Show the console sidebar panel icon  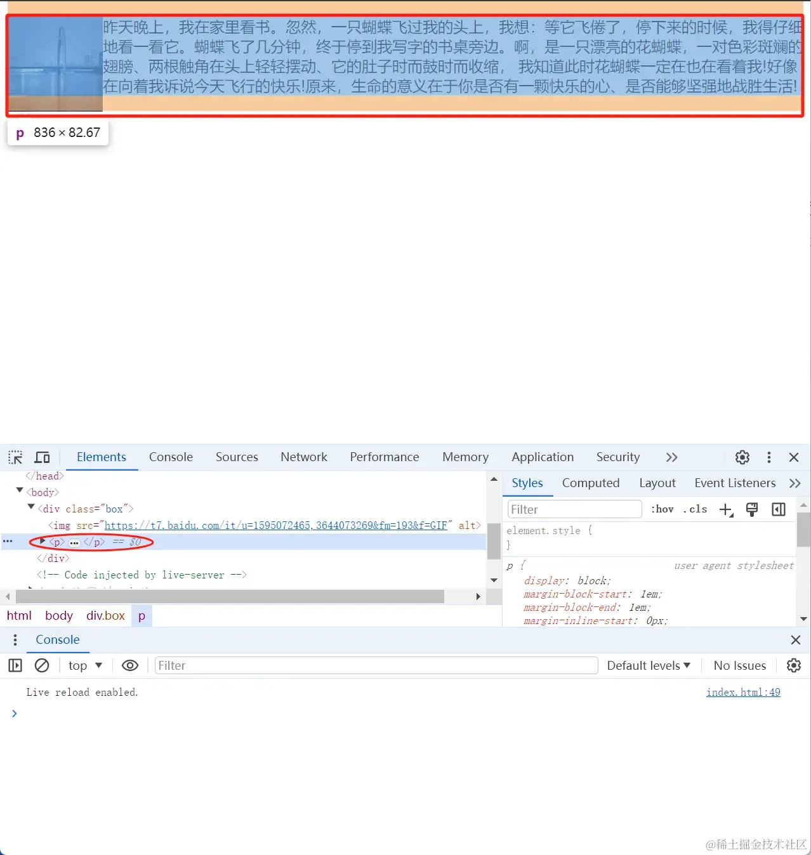[x=15, y=665]
